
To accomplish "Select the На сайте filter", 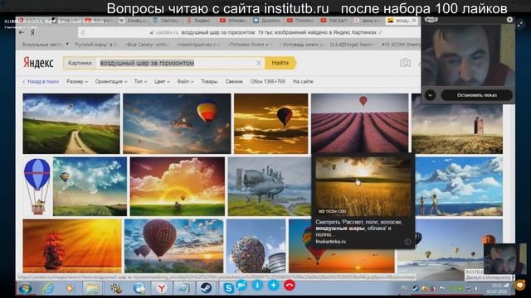I will point(303,81).
